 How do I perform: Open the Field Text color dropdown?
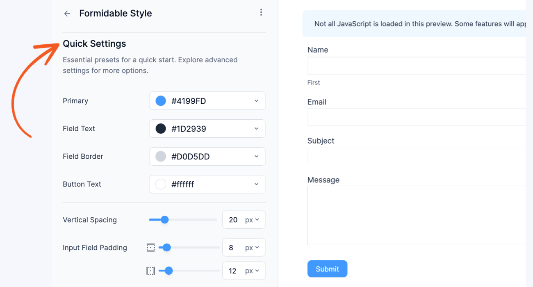[x=207, y=129]
